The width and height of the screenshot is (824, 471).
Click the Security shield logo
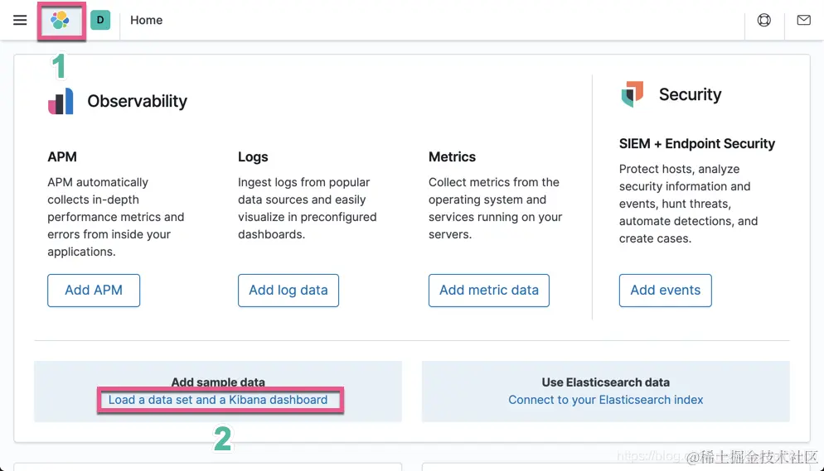click(633, 94)
